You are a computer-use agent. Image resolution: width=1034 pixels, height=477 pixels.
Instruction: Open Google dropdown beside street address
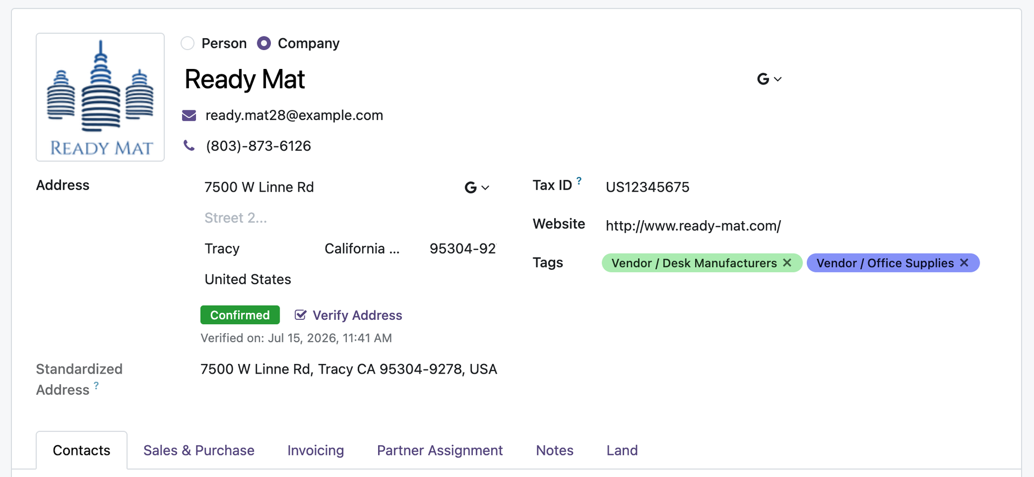pyautogui.click(x=477, y=187)
